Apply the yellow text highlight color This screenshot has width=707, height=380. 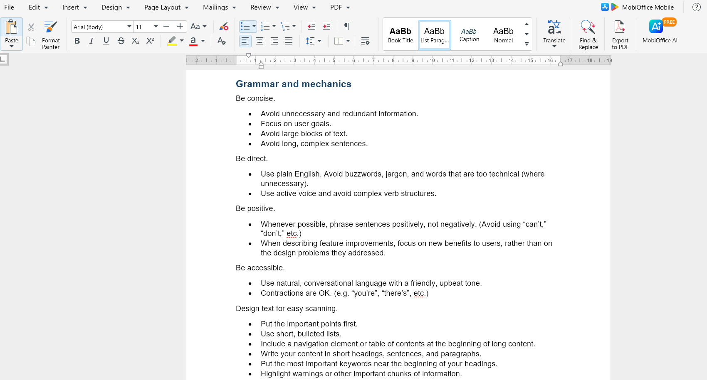[x=172, y=41]
